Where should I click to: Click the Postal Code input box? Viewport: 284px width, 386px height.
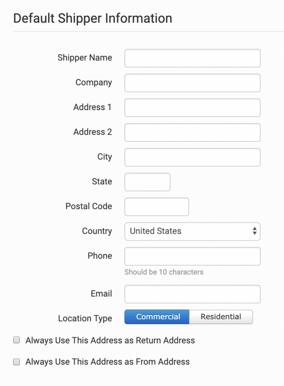(x=156, y=207)
